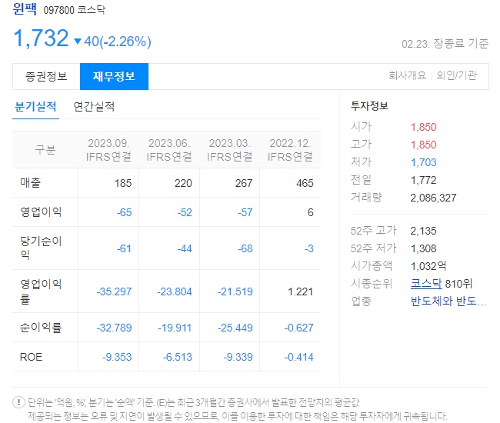500x423 pixels.
Task: Click the 윈팩 stock name heading
Action: 25,8
